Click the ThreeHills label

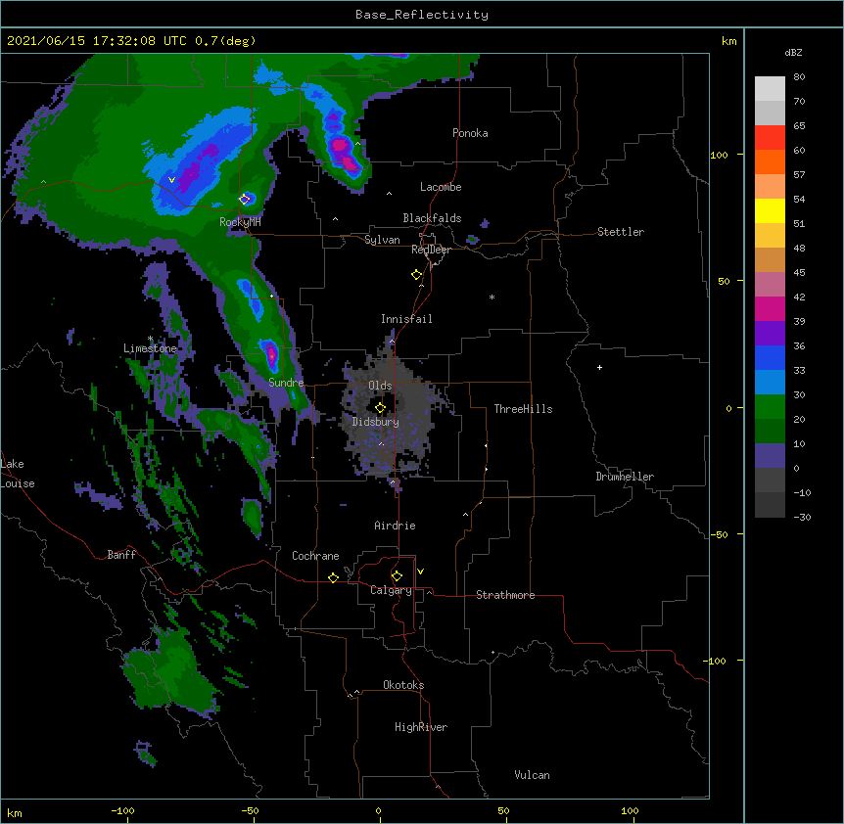coord(523,409)
